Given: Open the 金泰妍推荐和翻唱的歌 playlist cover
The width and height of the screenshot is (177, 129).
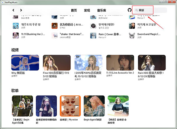Looking at the screenshot, I should [x=46, y=106].
